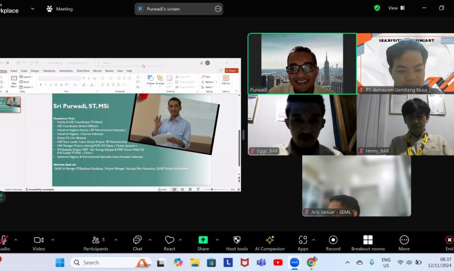Select the Meeting tab
Viewport: 454px width, 271px height.
point(59,9)
